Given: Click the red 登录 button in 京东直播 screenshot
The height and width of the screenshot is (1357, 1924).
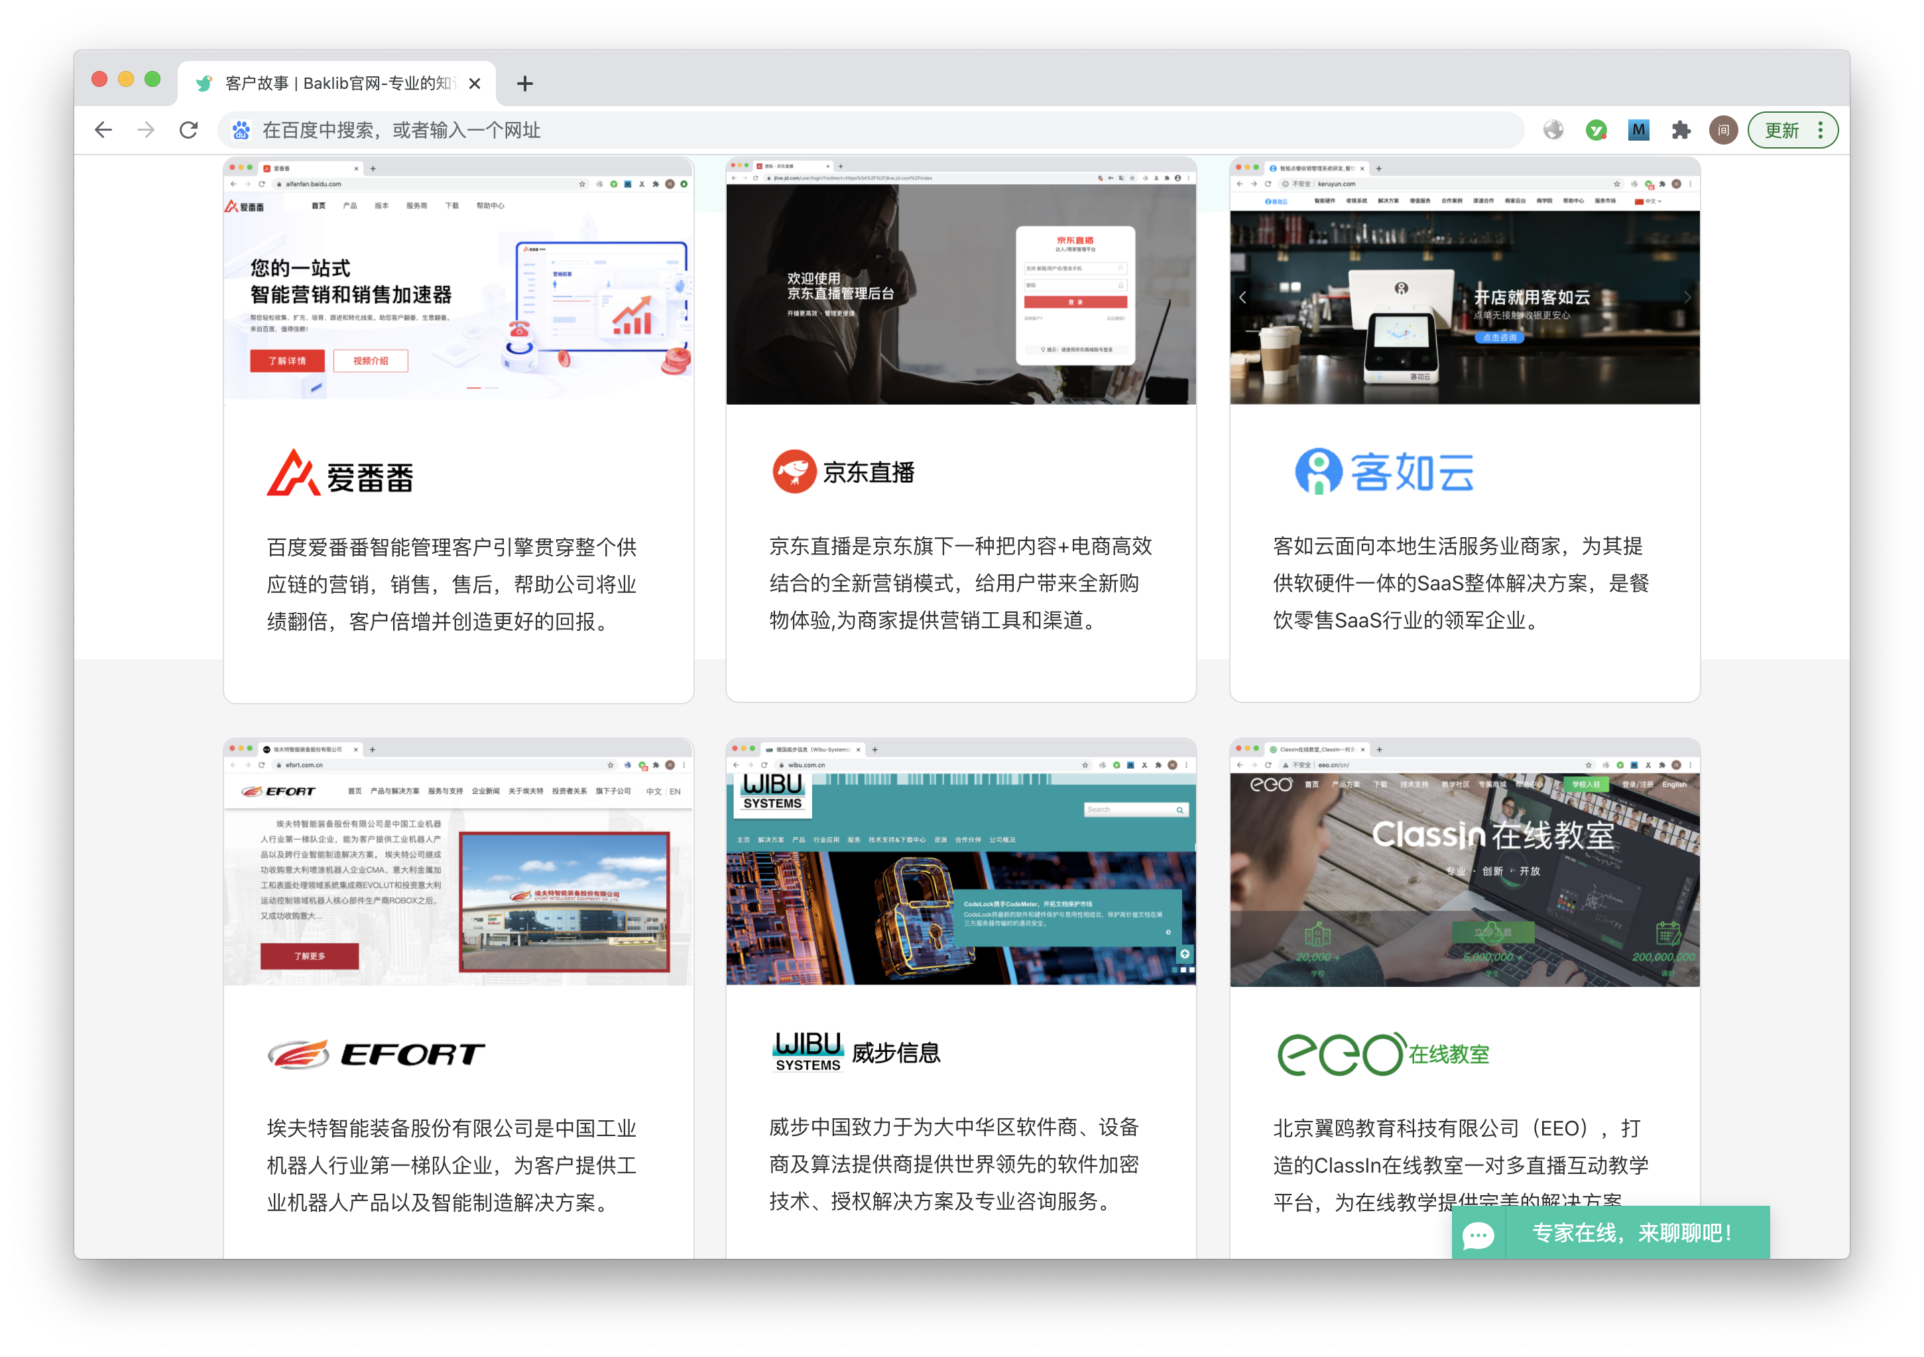Looking at the screenshot, I should 1075,302.
